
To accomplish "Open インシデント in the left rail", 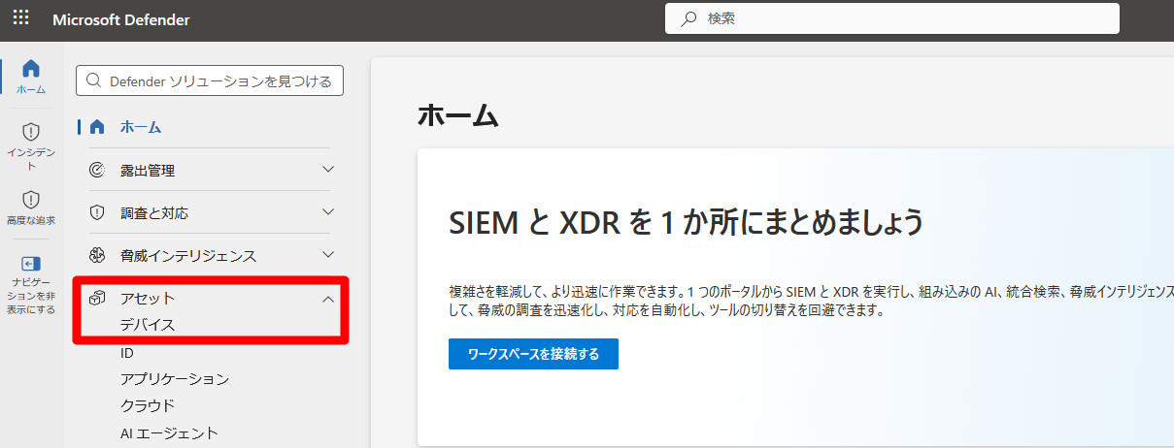I will click(31, 146).
